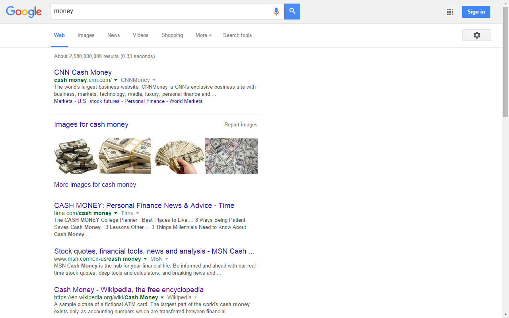This screenshot has width=509, height=318.
Task: Go to the Shopping tab
Action: click(x=172, y=35)
